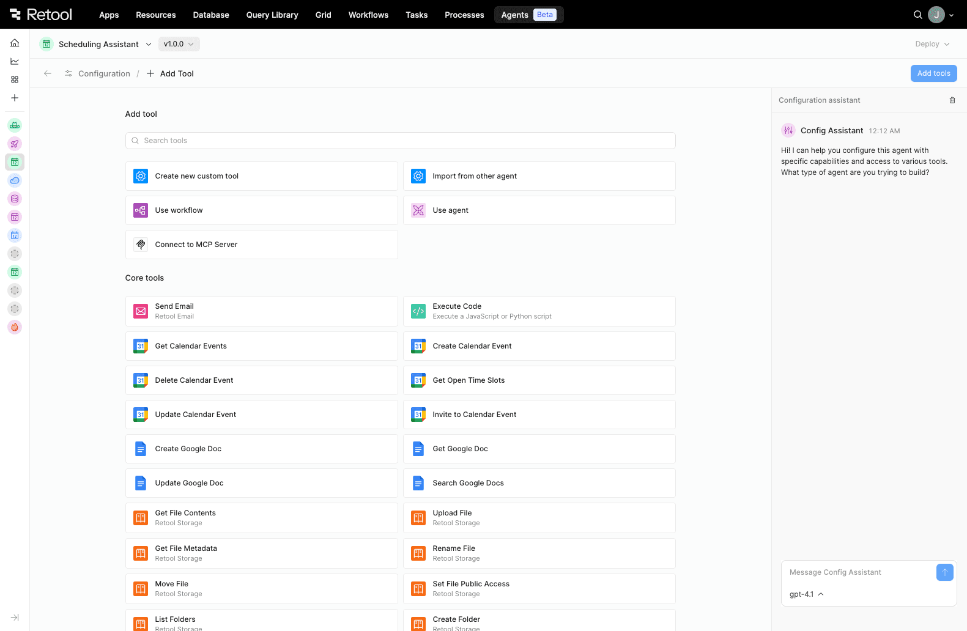Click the Add tools button

click(933, 73)
